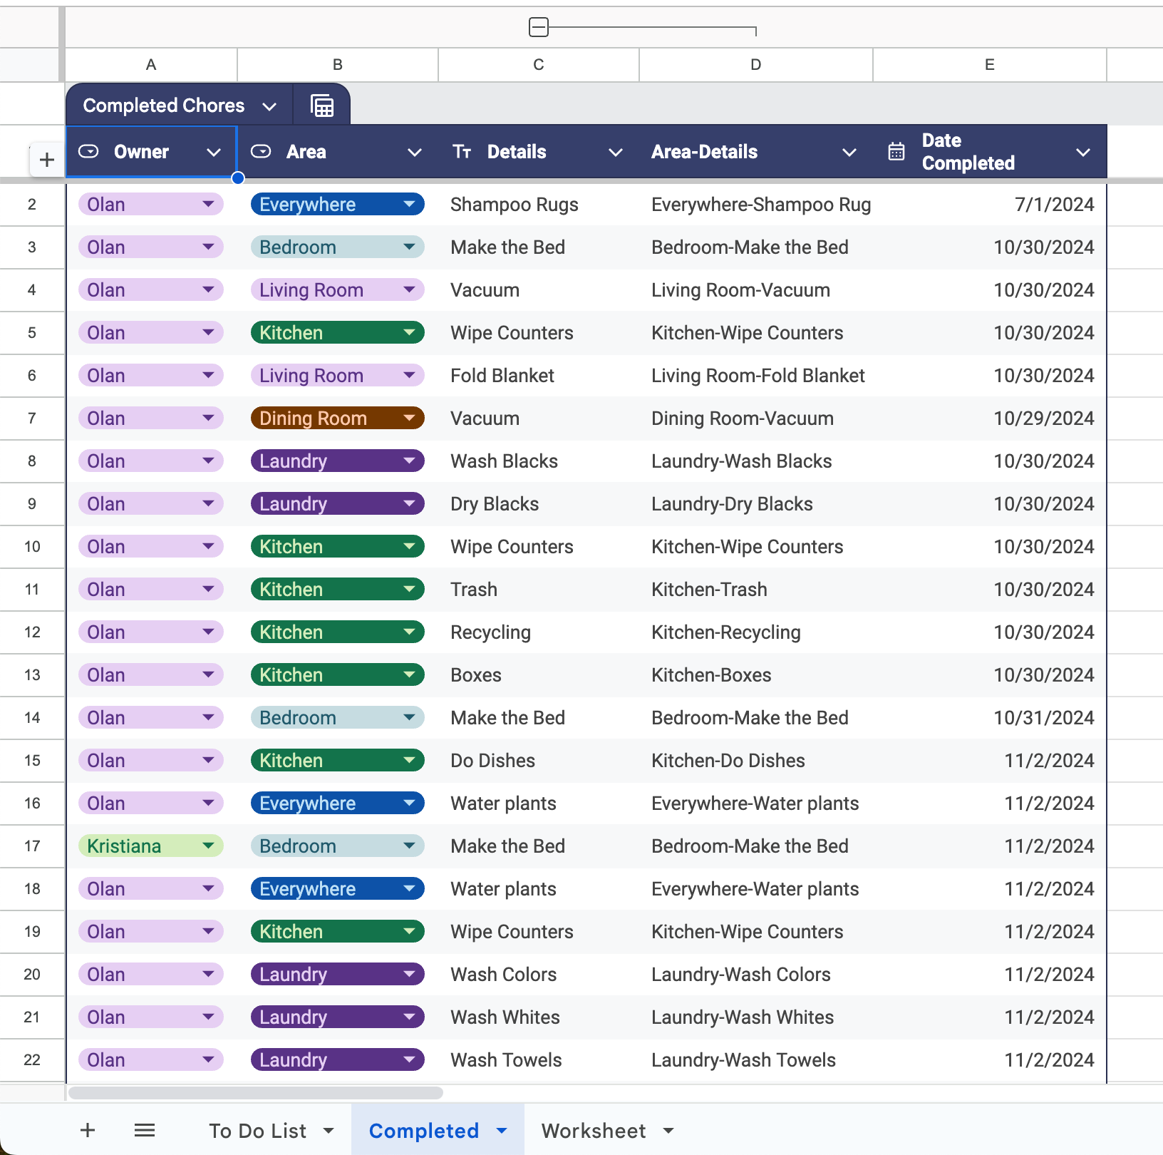Click the Area column dropdown-type icon

pyautogui.click(x=261, y=152)
